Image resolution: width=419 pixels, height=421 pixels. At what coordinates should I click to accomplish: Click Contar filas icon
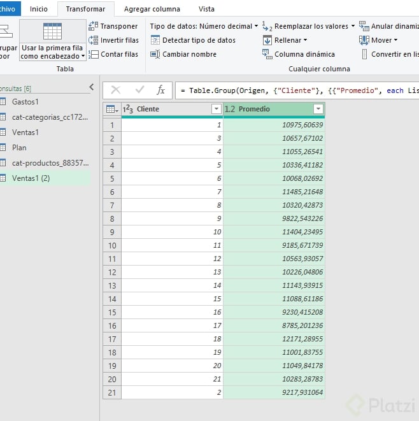click(93, 54)
